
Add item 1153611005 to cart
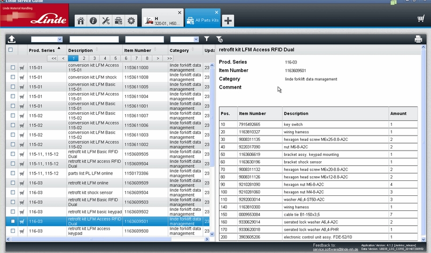(x=22, y=87)
